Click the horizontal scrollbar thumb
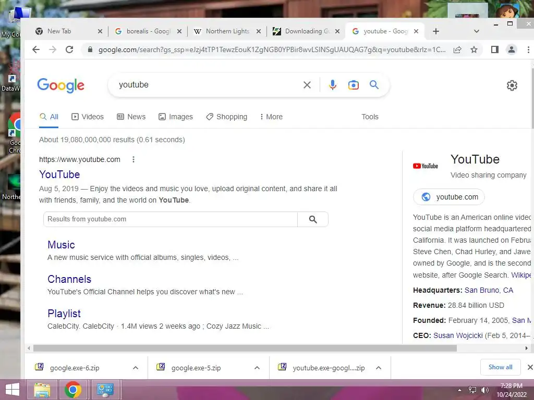Image resolution: width=534 pixels, height=400 pixels. (245, 348)
